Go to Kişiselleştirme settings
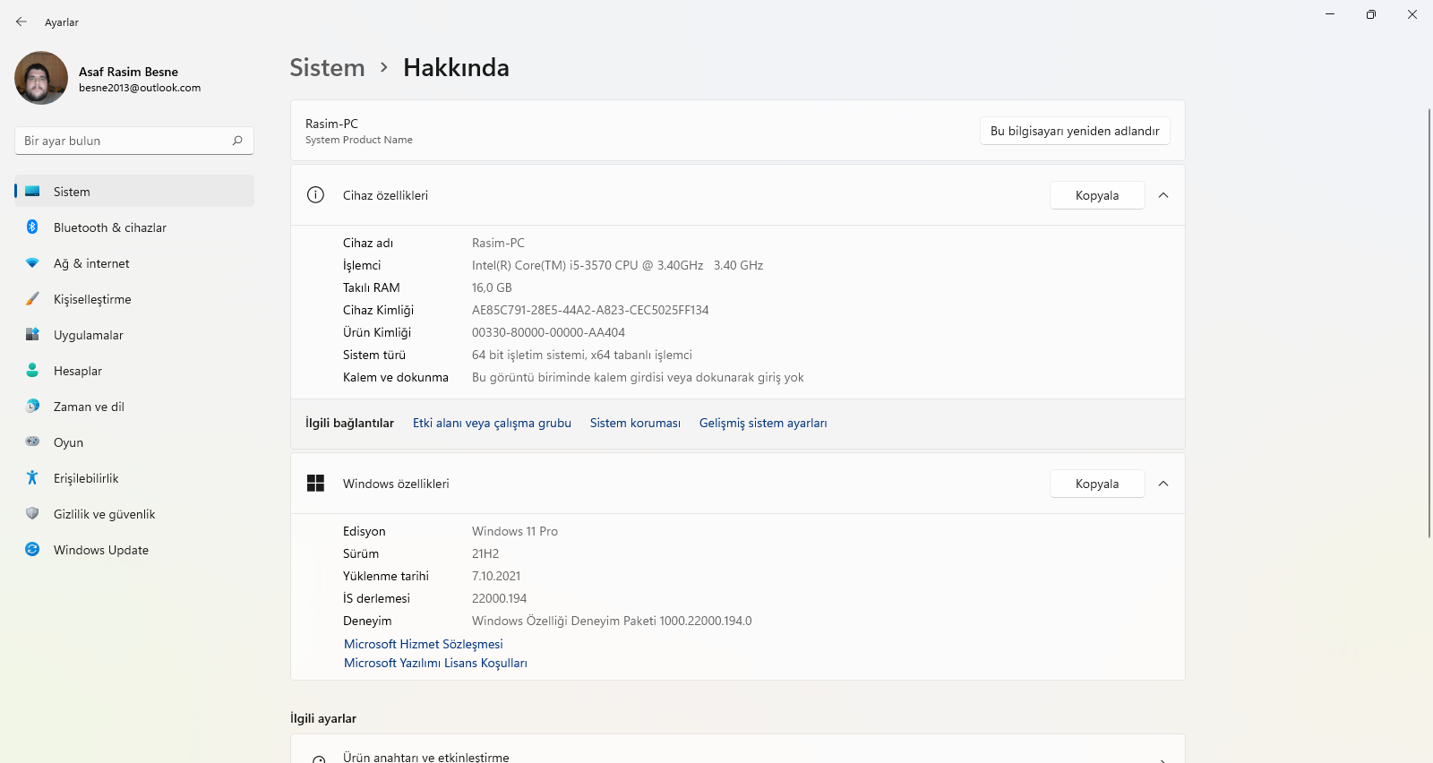Viewport: 1433px width, 763px height. point(134,299)
